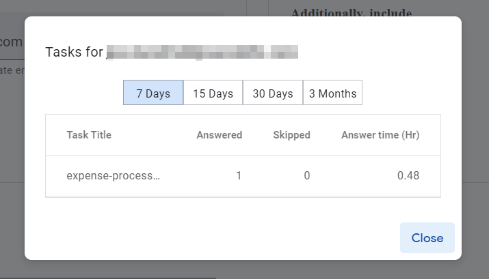
Task: Click the Skipped column header
Action: (291, 135)
